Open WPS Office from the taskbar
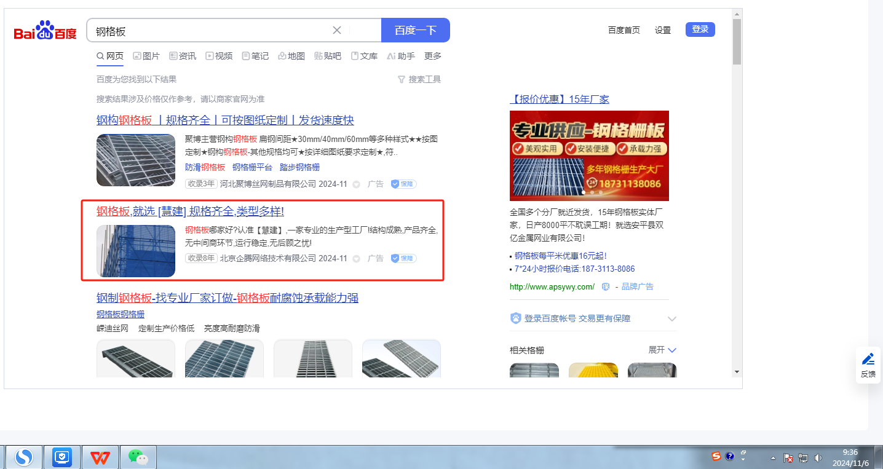The width and height of the screenshot is (883, 469). tap(100, 457)
